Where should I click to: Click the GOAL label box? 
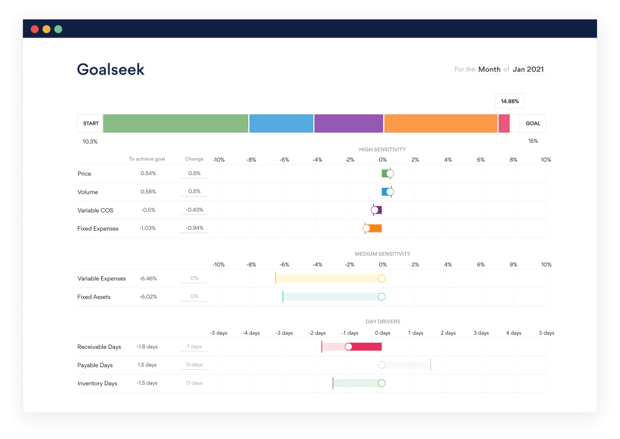(533, 124)
